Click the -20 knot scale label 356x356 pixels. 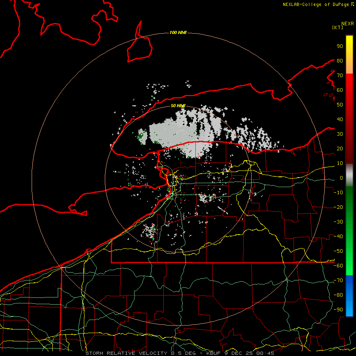point(338,207)
